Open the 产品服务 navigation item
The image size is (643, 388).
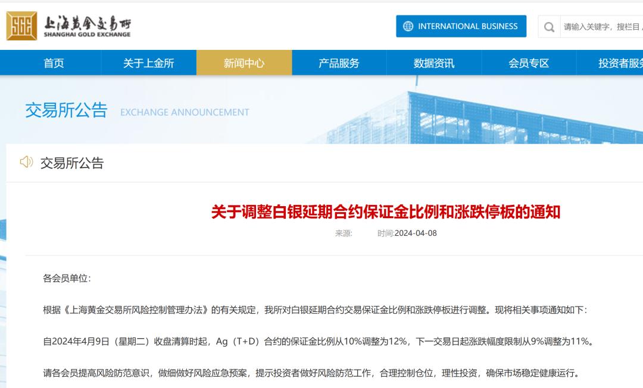pos(339,63)
